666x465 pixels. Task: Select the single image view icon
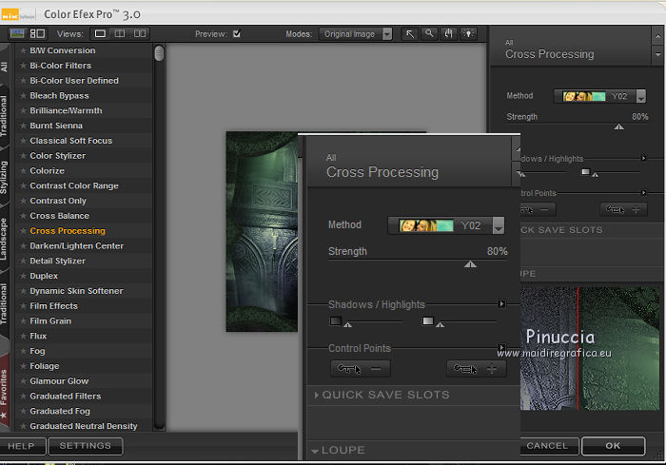tap(100, 34)
